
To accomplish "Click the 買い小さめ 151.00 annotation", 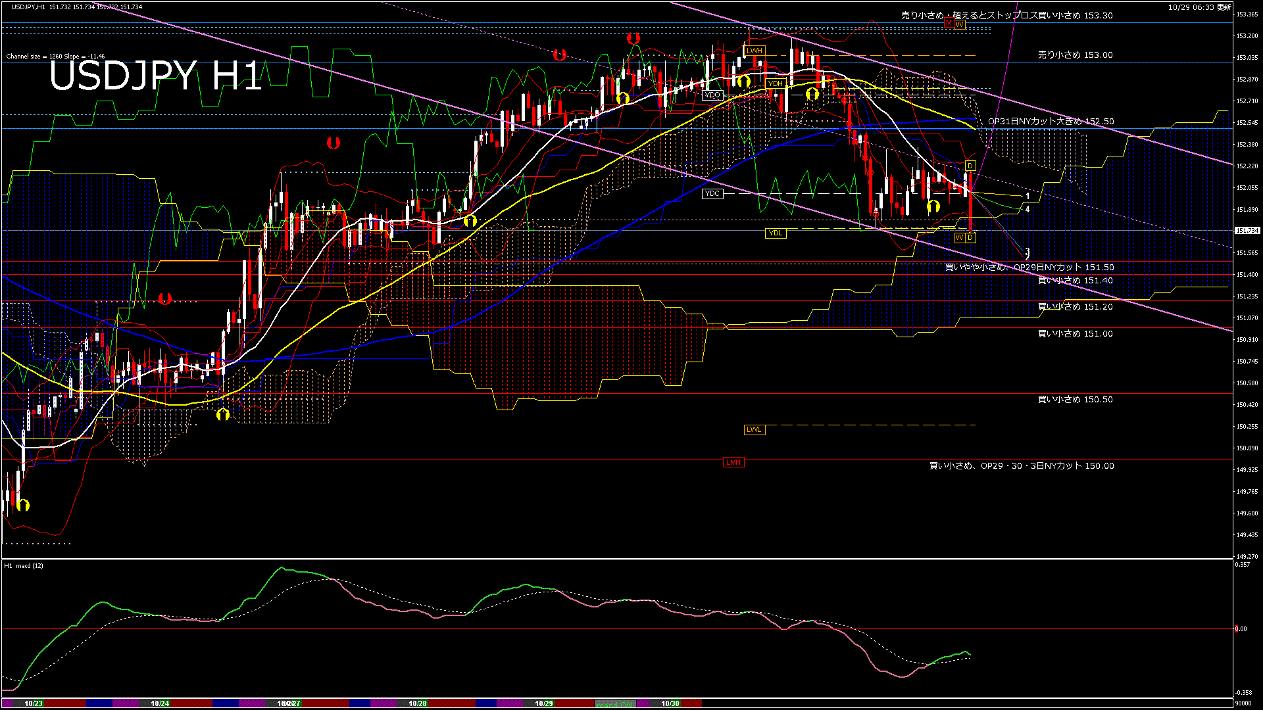I will (1075, 334).
